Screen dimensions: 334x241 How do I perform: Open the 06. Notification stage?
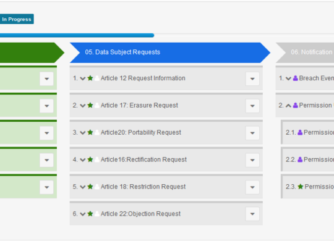coord(305,53)
